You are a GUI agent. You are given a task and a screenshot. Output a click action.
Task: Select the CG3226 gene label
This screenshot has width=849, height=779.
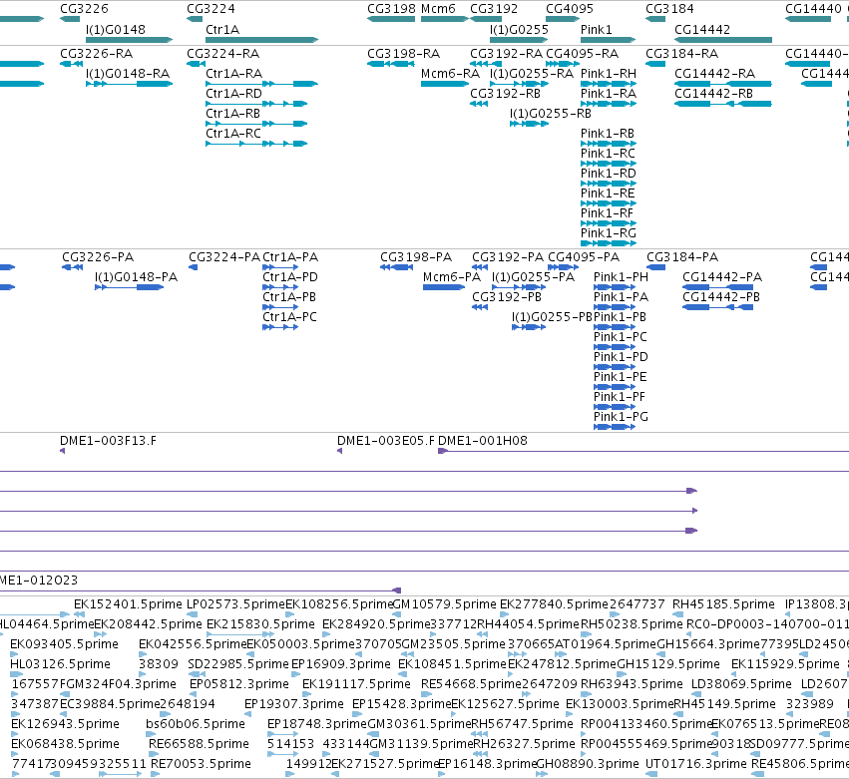(84, 9)
